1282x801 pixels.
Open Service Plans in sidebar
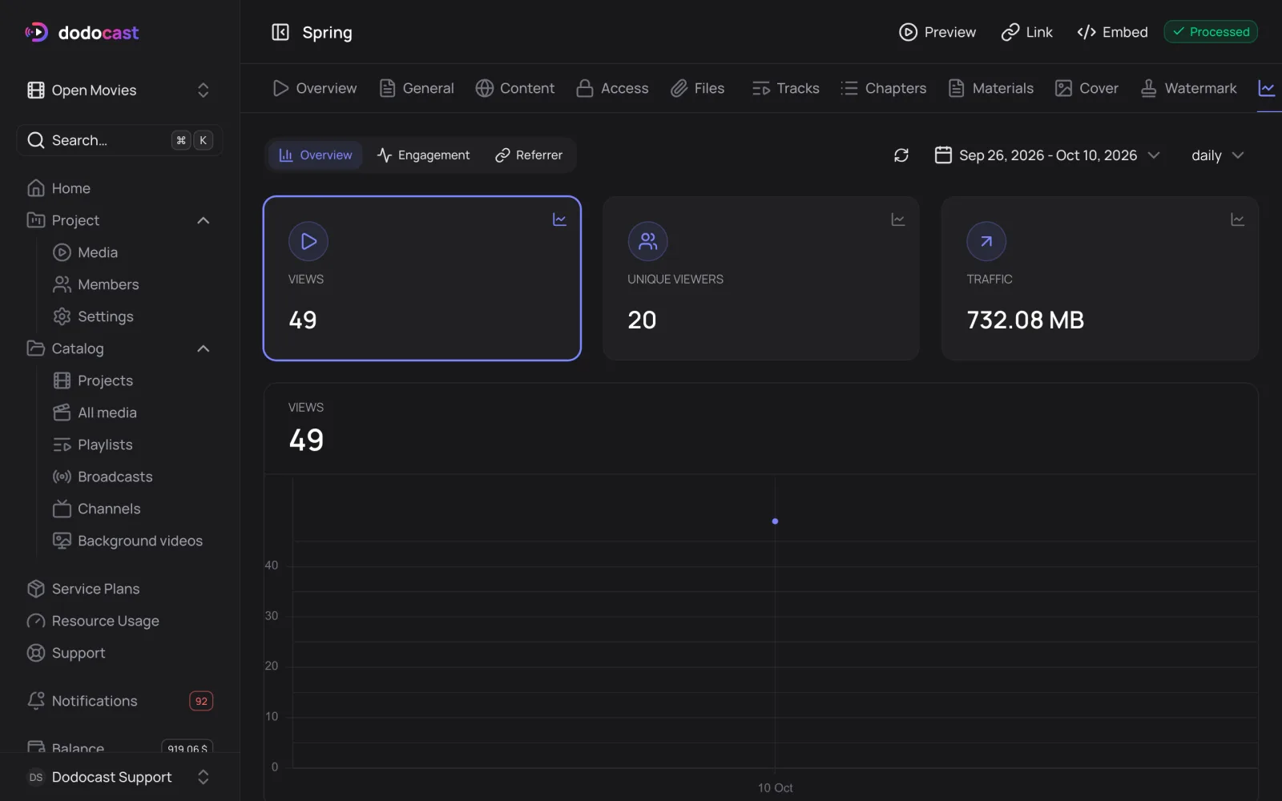[120, 589]
